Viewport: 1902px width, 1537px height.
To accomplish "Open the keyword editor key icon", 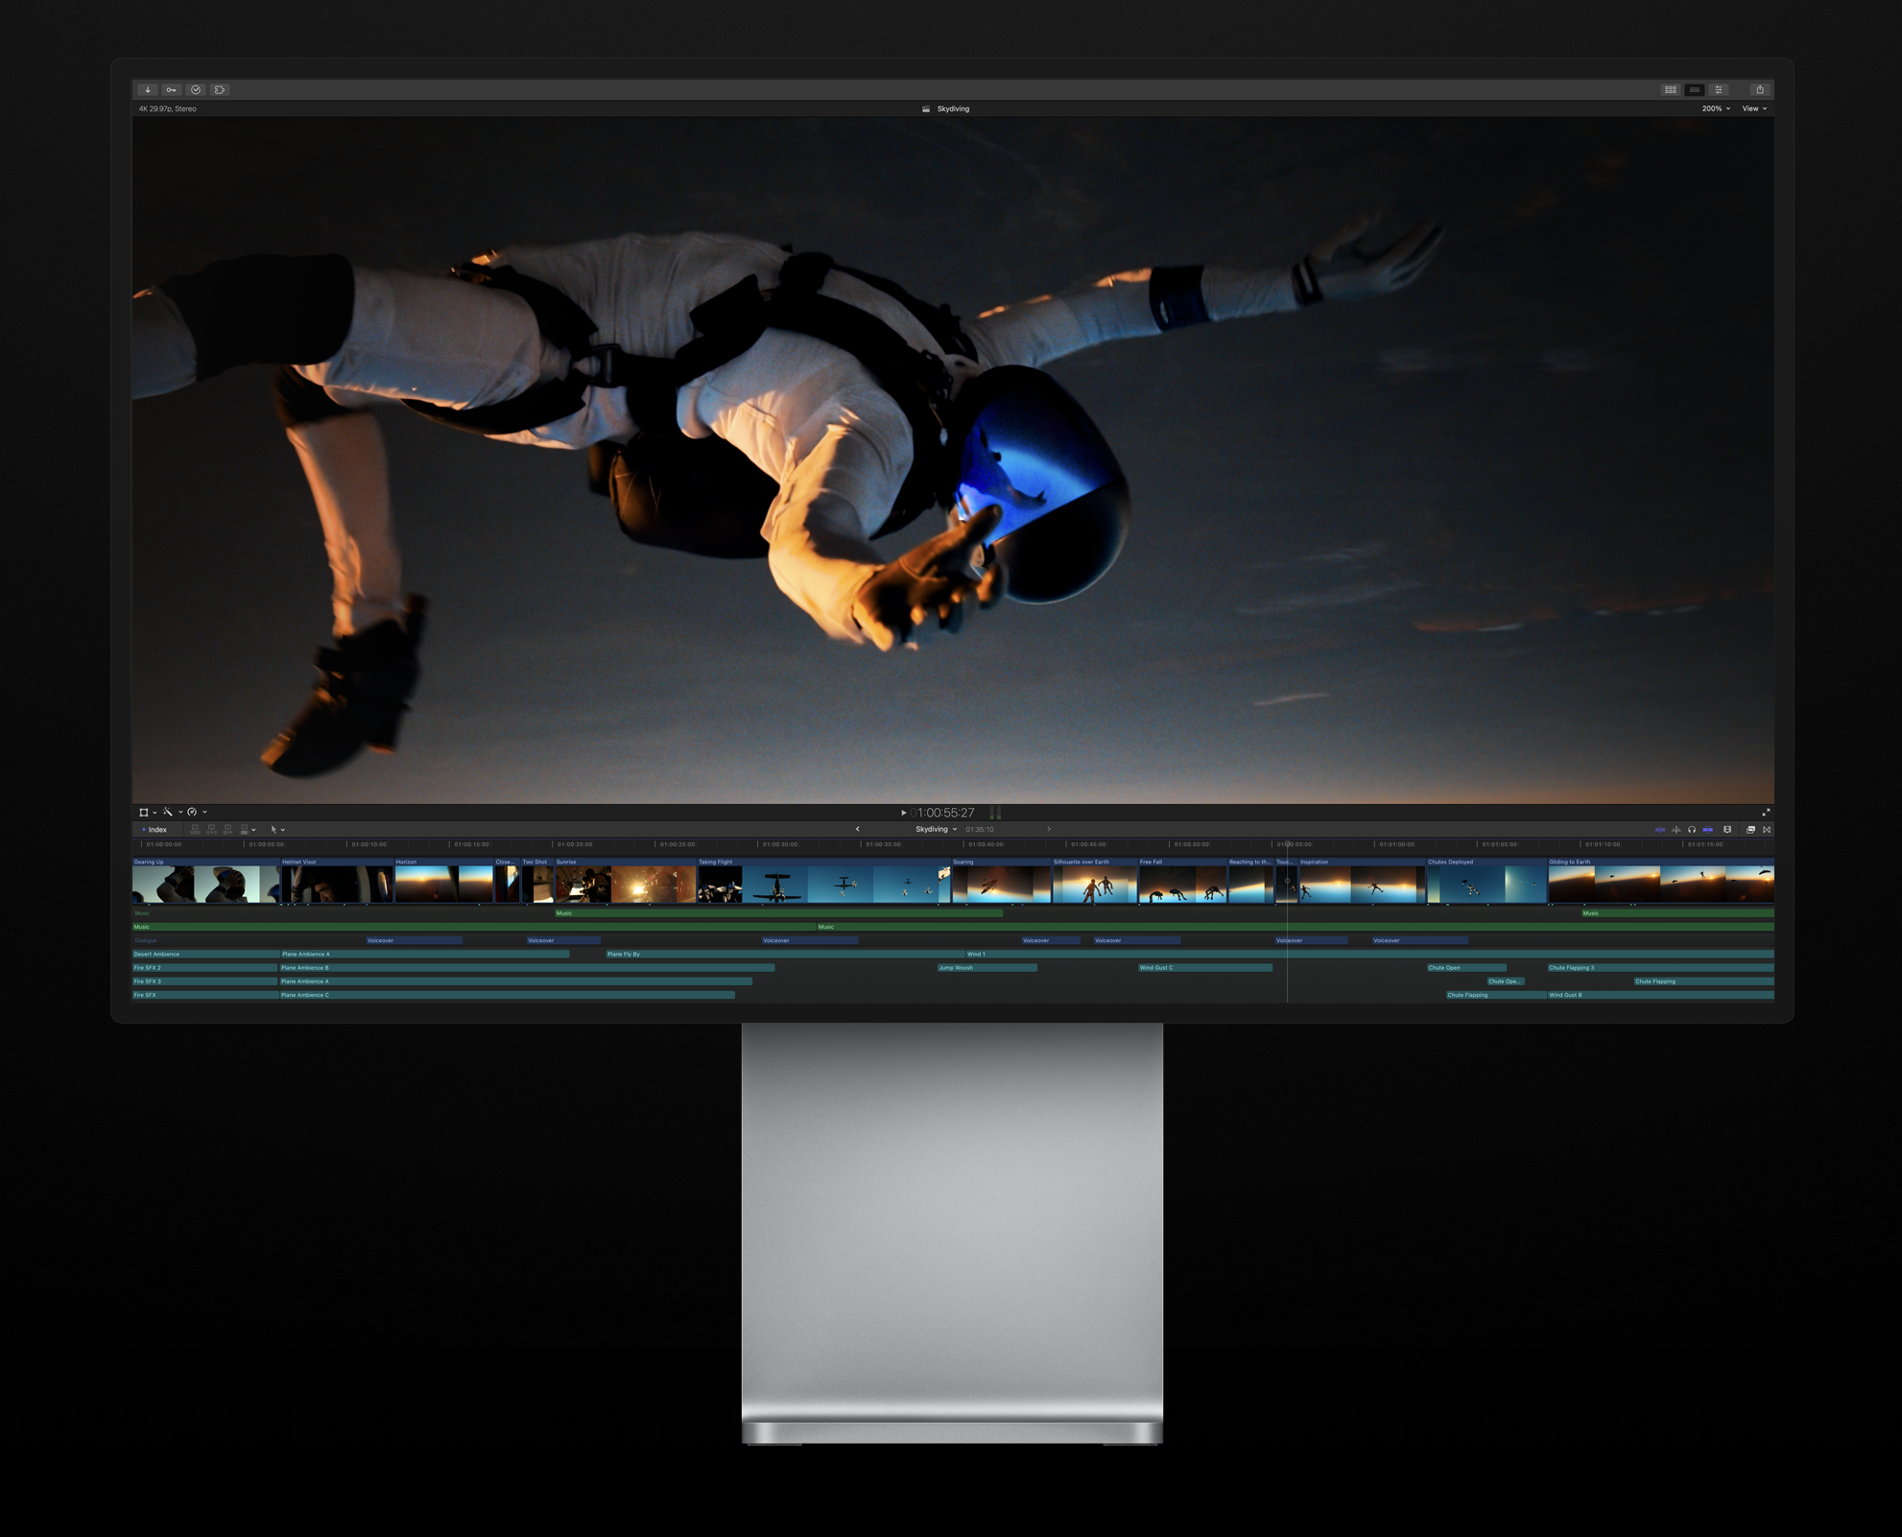I will click(x=172, y=90).
